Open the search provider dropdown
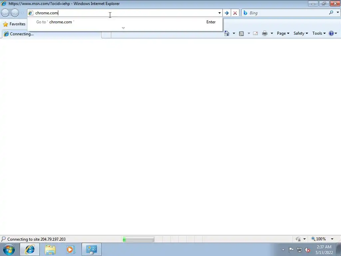This screenshot has width=341, height=256. (x=338, y=13)
